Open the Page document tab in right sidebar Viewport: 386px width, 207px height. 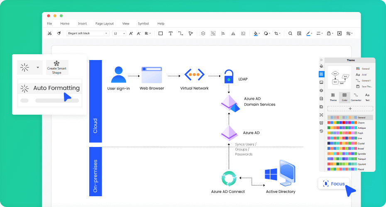point(321,99)
